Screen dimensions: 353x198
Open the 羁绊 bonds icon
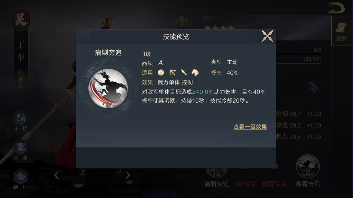21,179
